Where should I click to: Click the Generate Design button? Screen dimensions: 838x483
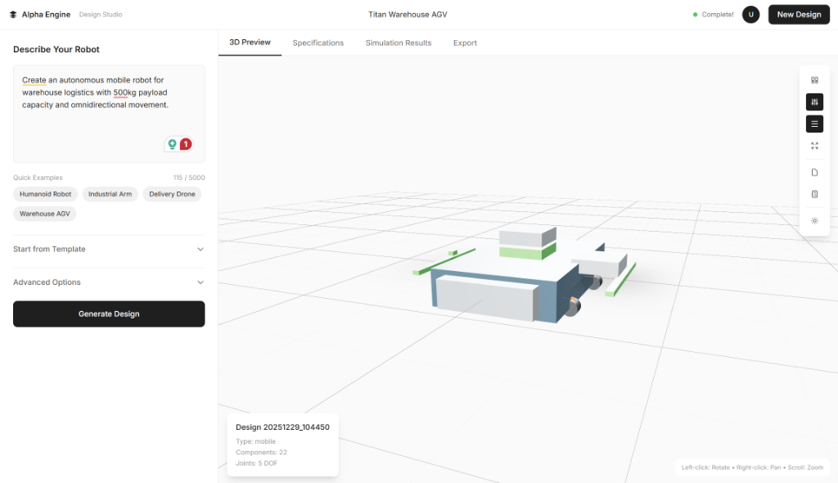pos(109,314)
